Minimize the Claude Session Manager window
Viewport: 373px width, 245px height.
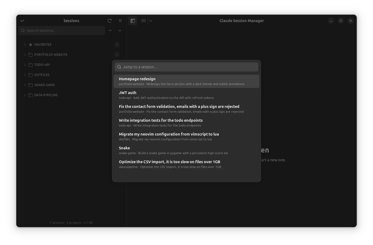pos(331,21)
